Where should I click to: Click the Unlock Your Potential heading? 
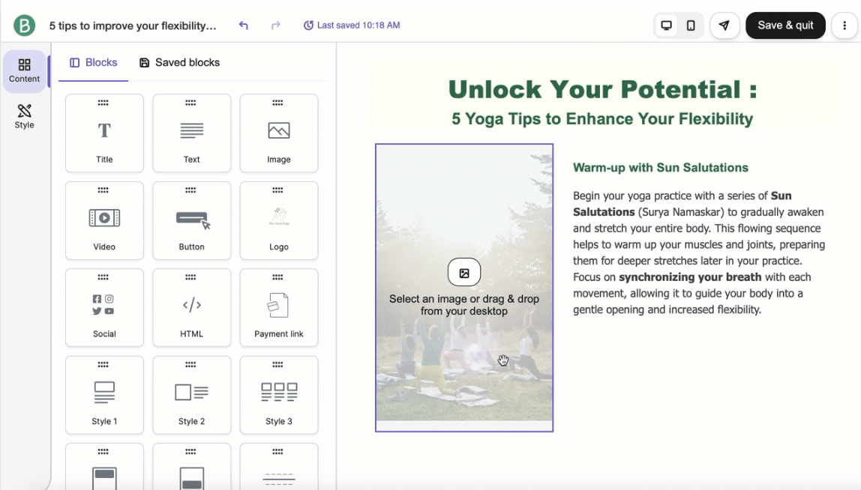(602, 89)
